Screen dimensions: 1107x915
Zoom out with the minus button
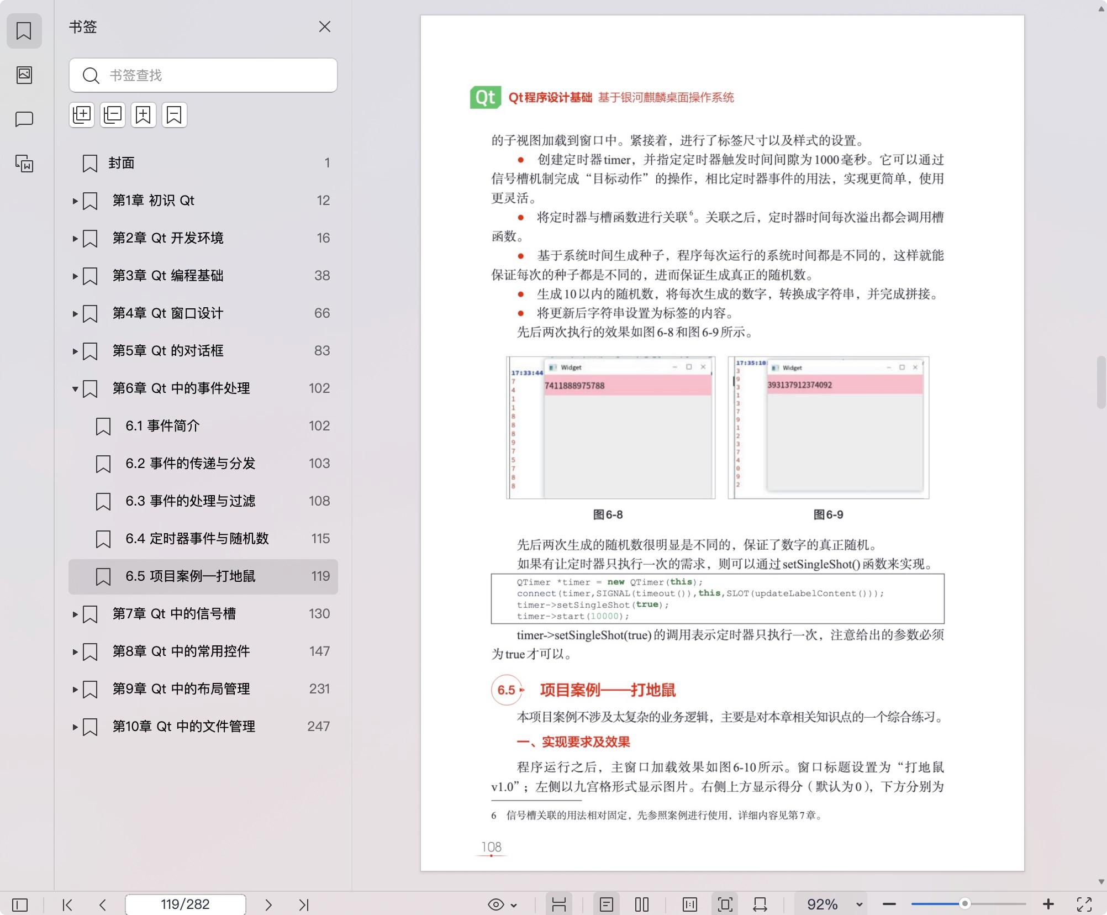tap(889, 905)
